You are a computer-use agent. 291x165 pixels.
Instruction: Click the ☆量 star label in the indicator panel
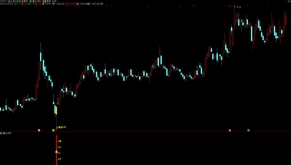coord(59,141)
